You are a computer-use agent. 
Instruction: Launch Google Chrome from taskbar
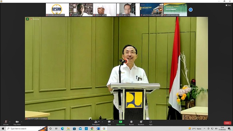point(92,128)
